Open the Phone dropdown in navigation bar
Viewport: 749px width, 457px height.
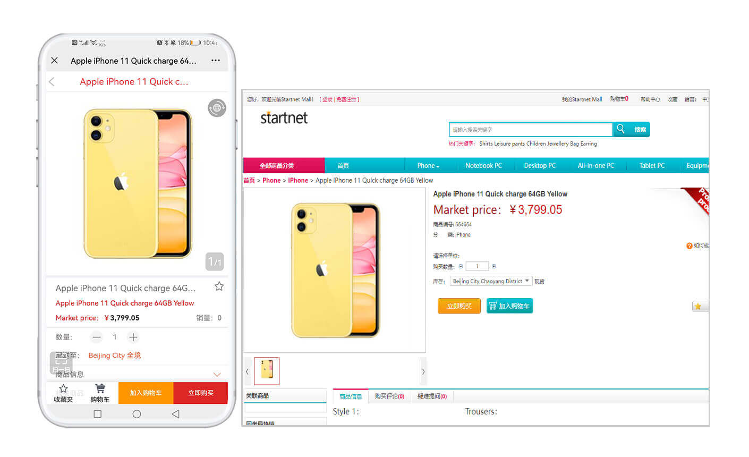[428, 166]
